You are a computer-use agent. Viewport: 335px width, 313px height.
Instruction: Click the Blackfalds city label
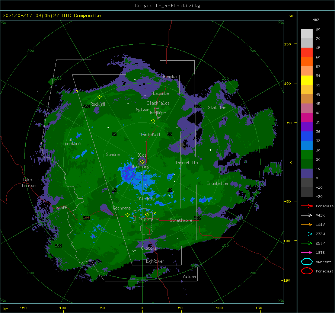pos(158,103)
